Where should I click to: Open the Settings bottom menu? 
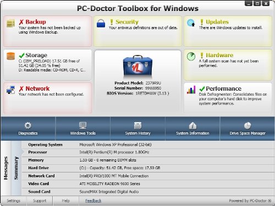(x=13, y=201)
